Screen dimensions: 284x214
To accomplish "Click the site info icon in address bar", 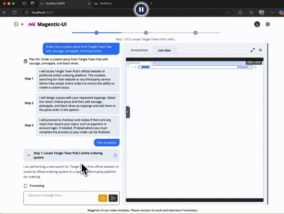I will (x=27, y=13).
